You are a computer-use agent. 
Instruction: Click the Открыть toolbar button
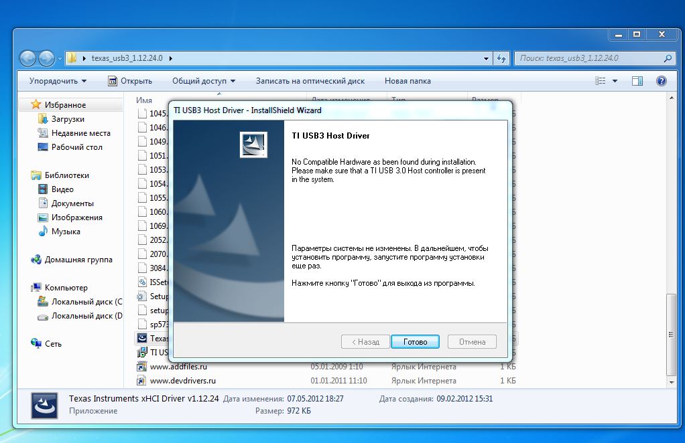[x=130, y=81]
